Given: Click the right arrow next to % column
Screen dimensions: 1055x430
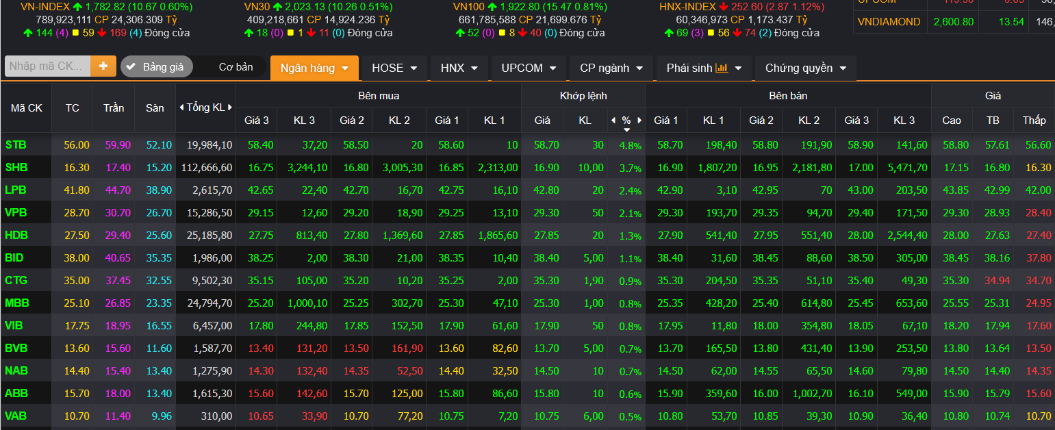Looking at the screenshot, I should [639, 121].
